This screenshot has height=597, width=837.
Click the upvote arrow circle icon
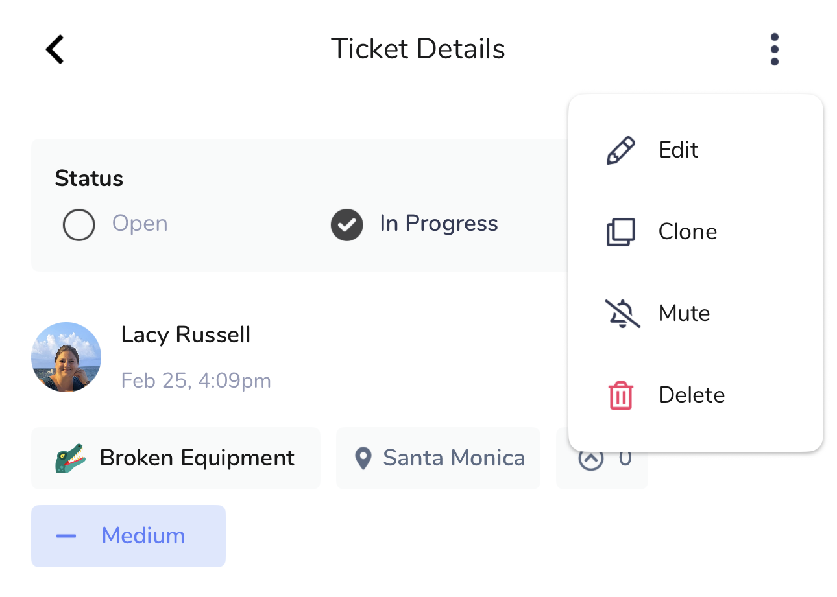point(590,458)
